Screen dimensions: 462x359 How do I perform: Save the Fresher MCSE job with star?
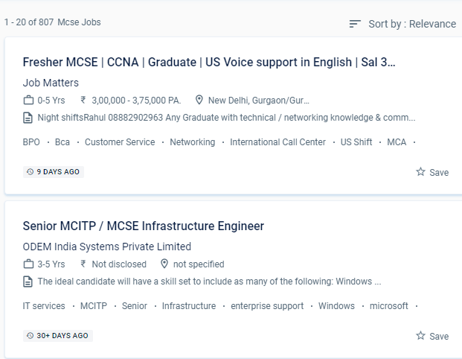(421, 172)
